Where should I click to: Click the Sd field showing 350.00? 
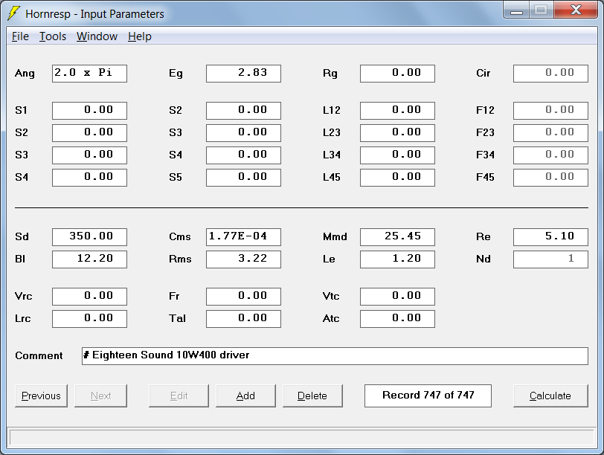pos(89,237)
